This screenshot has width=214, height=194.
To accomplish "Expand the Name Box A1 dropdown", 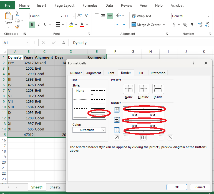I will [27, 43].
